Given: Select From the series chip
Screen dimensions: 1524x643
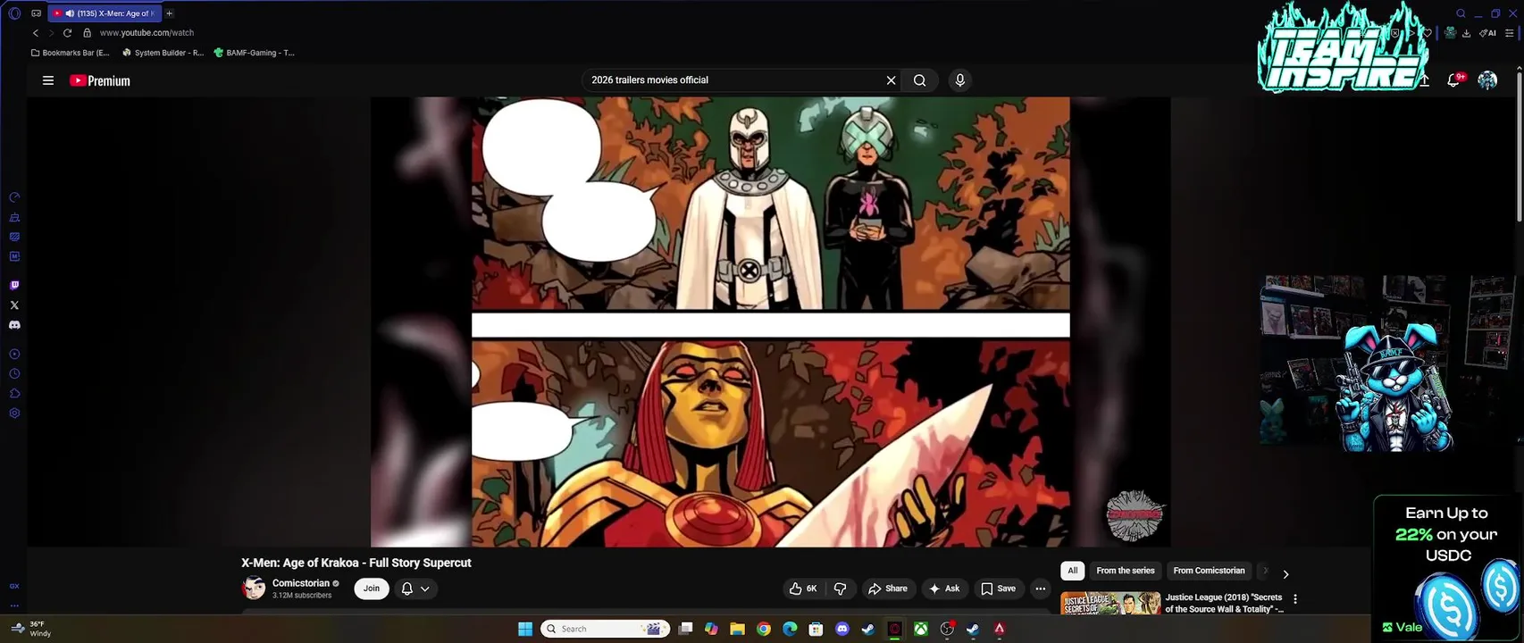Looking at the screenshot, I should coord(1126,571).
